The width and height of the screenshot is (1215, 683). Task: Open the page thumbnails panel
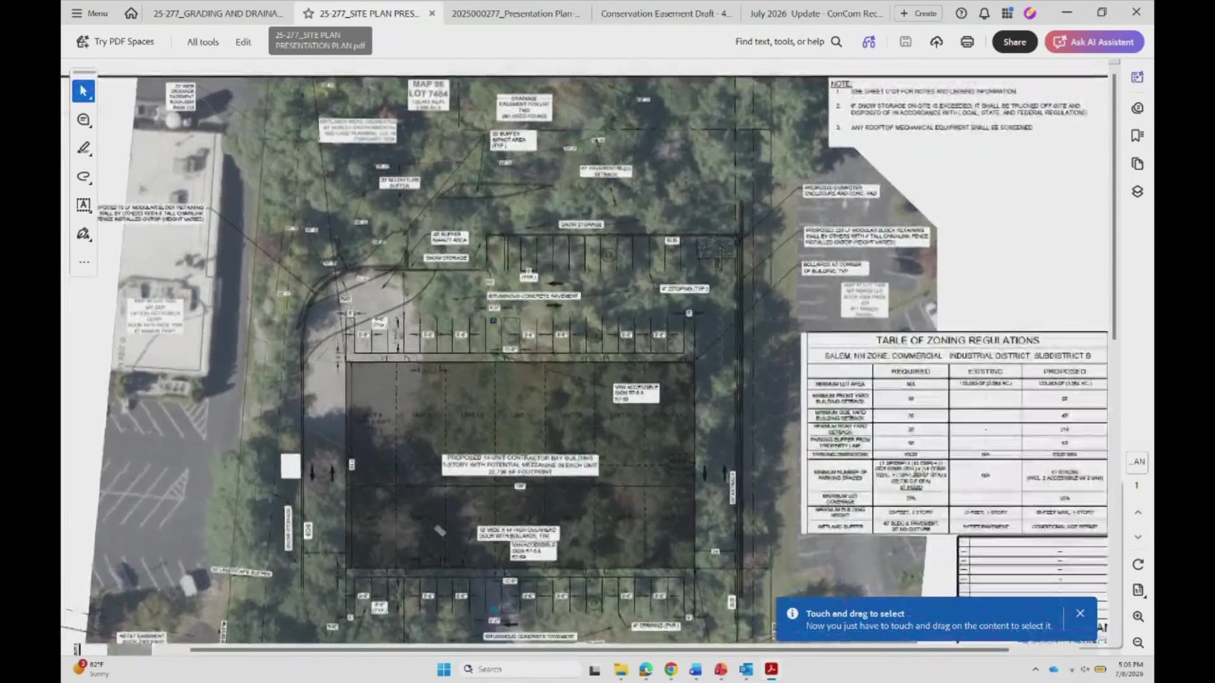(1137, 164)
